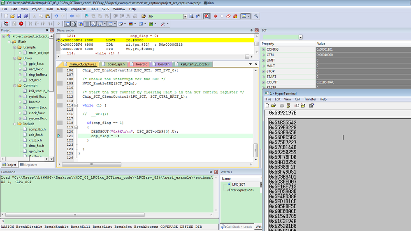Insert a breakpoint with the red dot icon
The width and height of the screenshot is (411, 231).
point(215,16)
